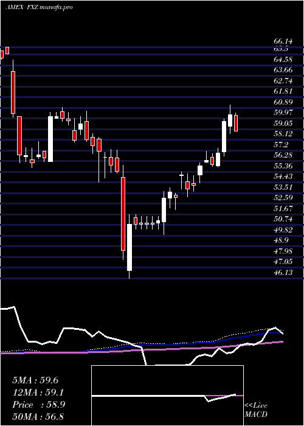Select the 59.97 price axis label
Image resolution: width=304 pixels, height=426 pixels.
pos(283,113)
